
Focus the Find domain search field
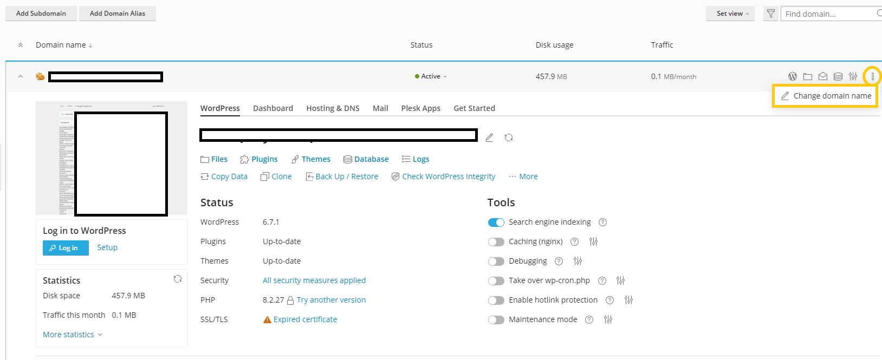pos(831,14)
